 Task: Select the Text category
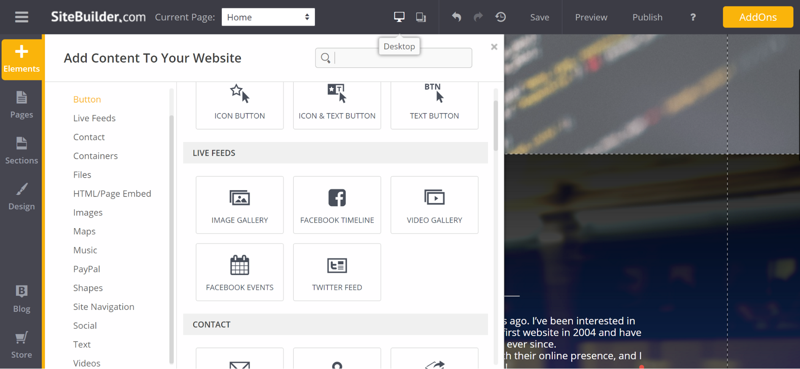pyautogui.click(x=82, y=344)
